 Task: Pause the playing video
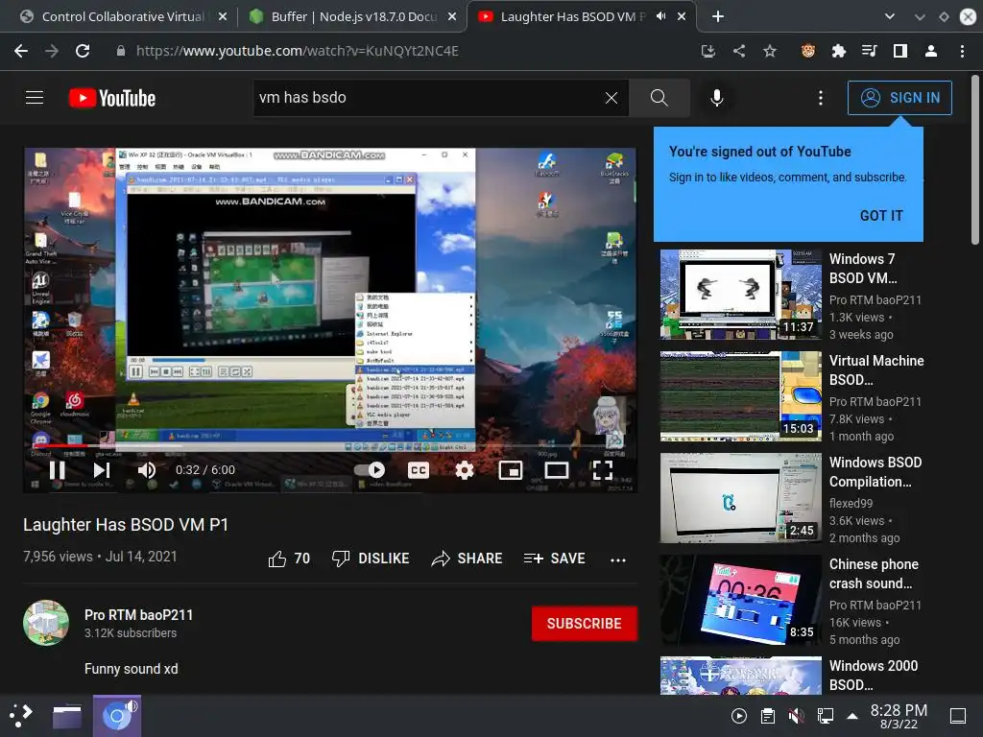57,470
